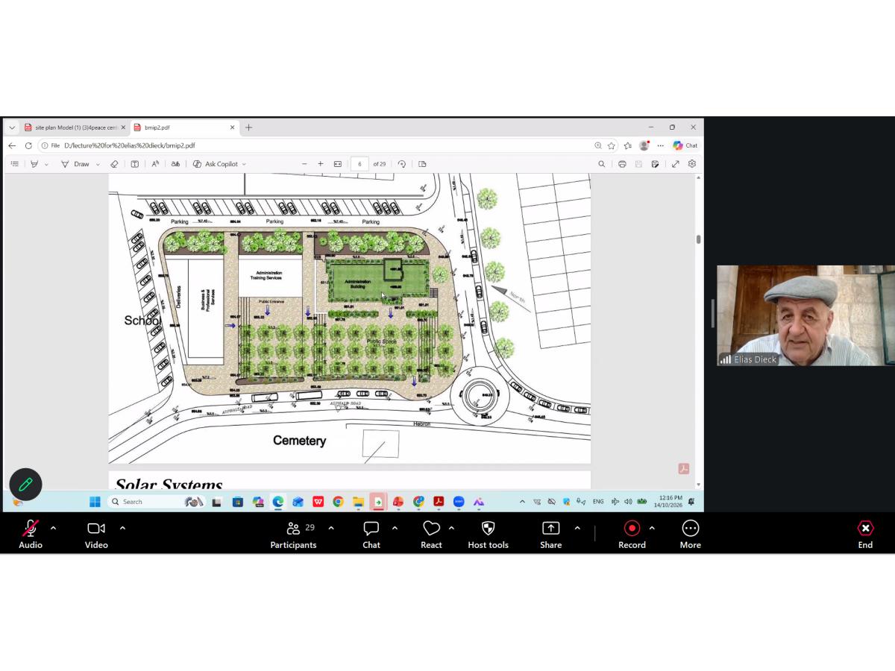This screenshot has width=895, height=671.
Task: Click the taskbar Search box
Action: [157, 502]
